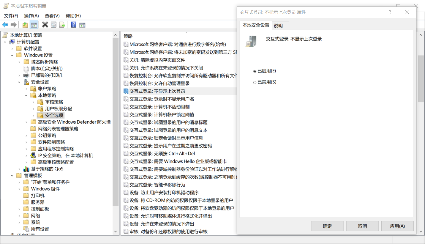Image resolution: width=425 pixels, height=244 pixels.
Task: Open Properties from the toolbar icon
Action: (x=53, y=25)
